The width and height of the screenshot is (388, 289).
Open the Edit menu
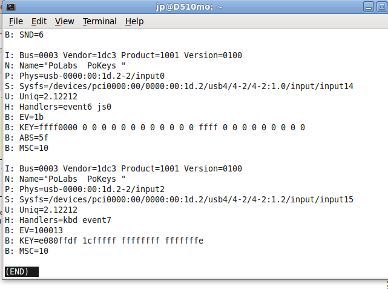[x=39, y=21]
